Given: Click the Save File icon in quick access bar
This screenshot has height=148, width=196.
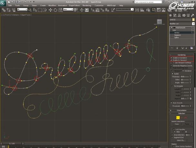Looking at the screenshot, I should point(16,2).
